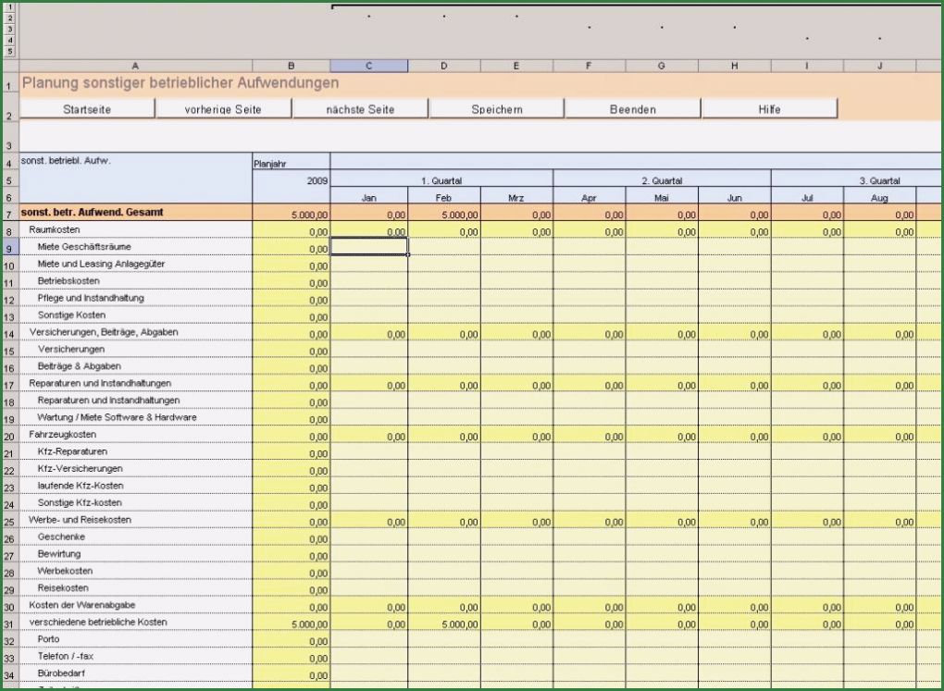Click the sonst. betr. Aufwend. Gesamt cell
Viewport: 944px width, 691px height.
pyautogui.click(x=135, y=212)
